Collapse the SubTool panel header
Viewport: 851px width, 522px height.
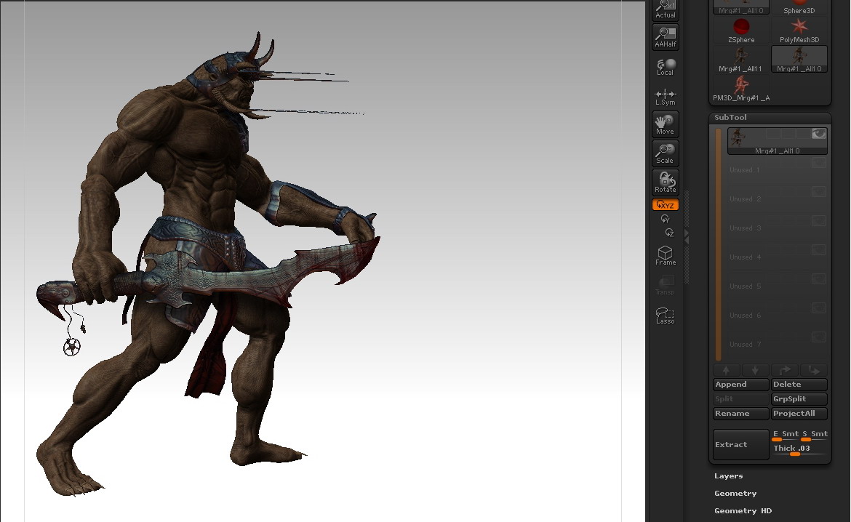(730, 117)
